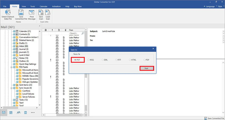
Task: Uncheck Contacts (5) checkbox
Action: point(14,34)
